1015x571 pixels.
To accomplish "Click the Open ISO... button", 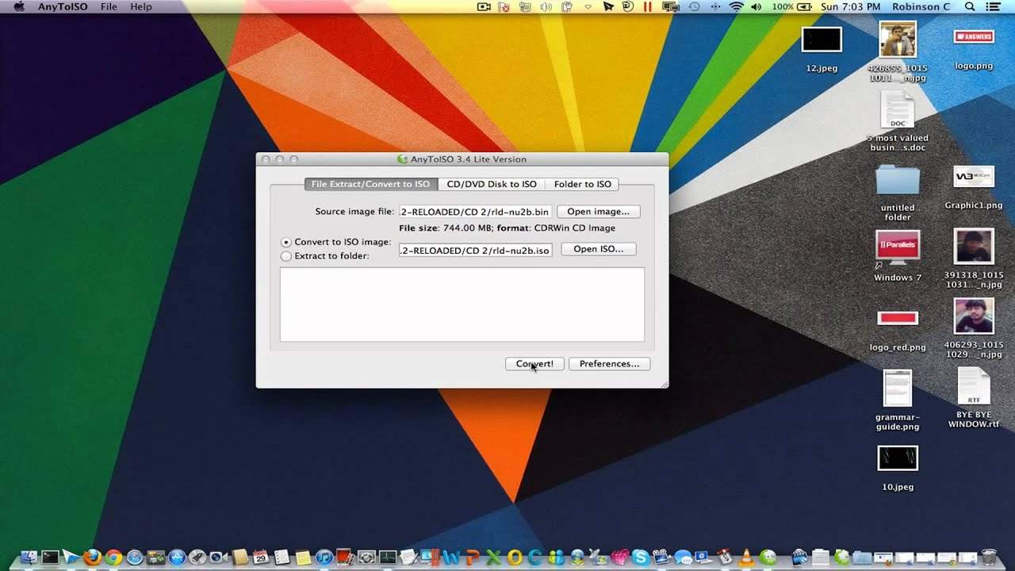I will tap(598, 249).
